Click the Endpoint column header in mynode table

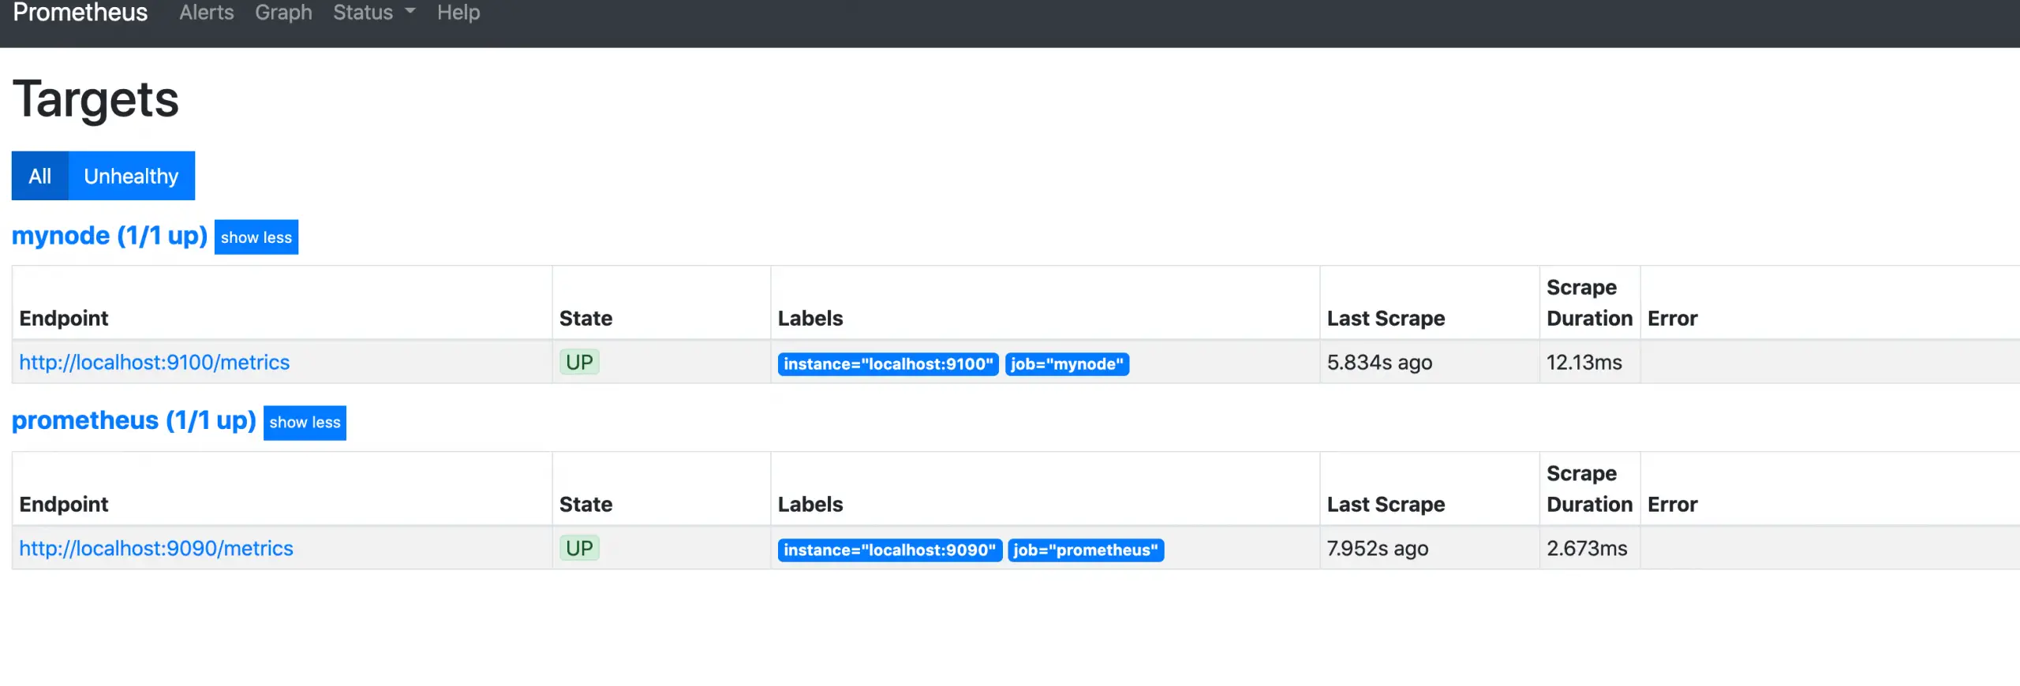click(64, 319)
